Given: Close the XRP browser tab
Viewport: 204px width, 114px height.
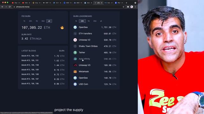Looking at the screenshot, I should click(50, 3).
